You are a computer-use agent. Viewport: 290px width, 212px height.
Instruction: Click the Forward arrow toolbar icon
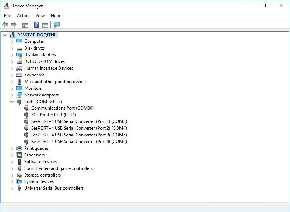[x=14, y=25]
